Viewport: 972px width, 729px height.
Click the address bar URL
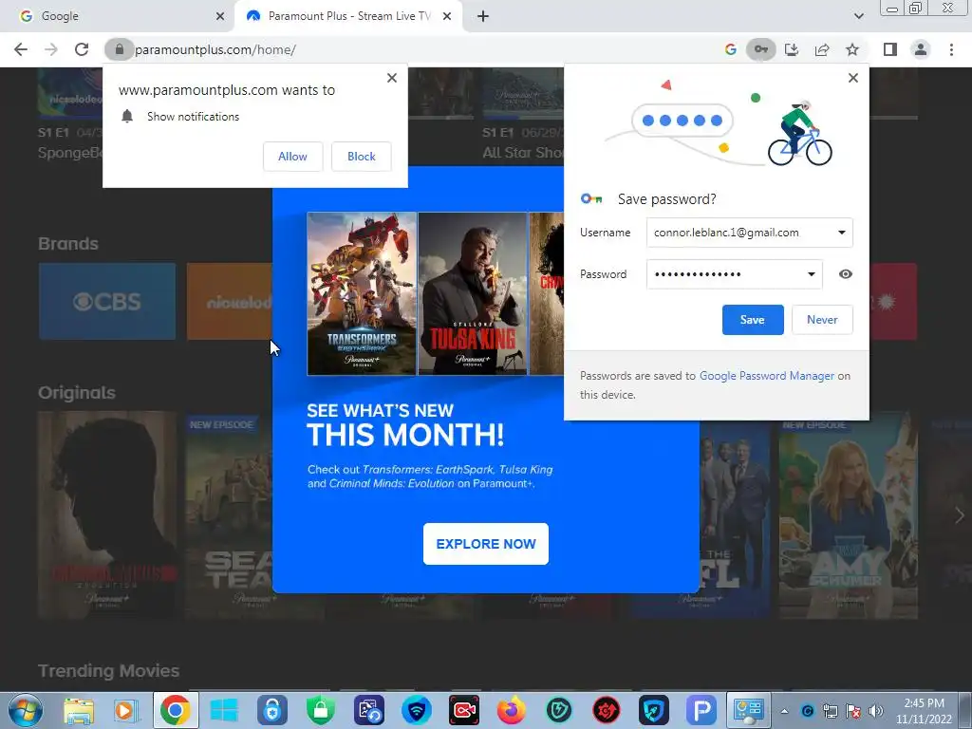click(x=215, y=49)
